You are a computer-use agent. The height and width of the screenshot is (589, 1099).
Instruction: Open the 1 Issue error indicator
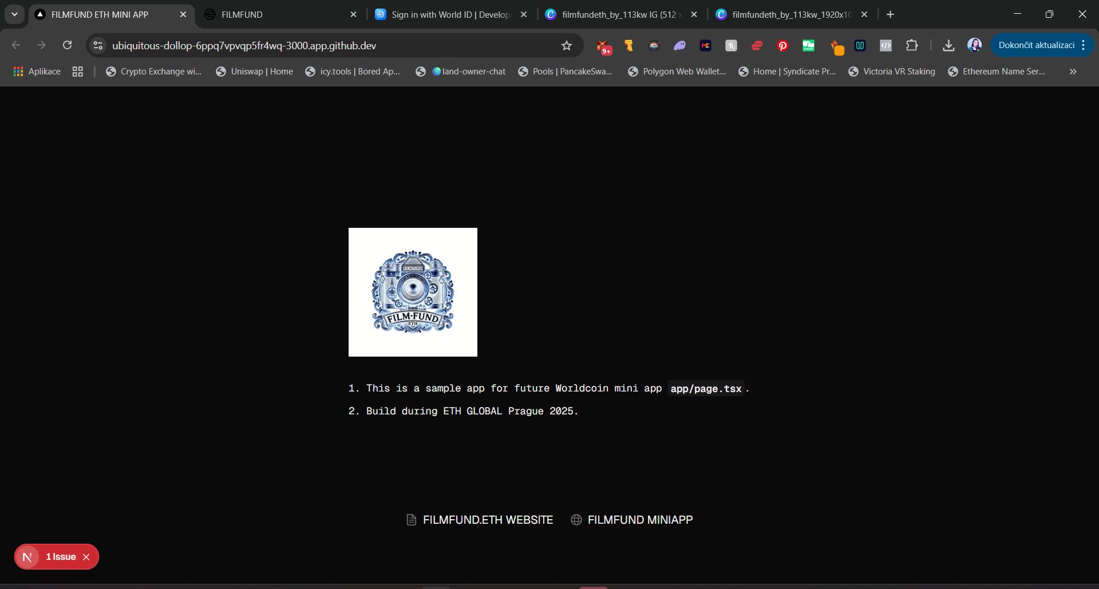point(61,557)
